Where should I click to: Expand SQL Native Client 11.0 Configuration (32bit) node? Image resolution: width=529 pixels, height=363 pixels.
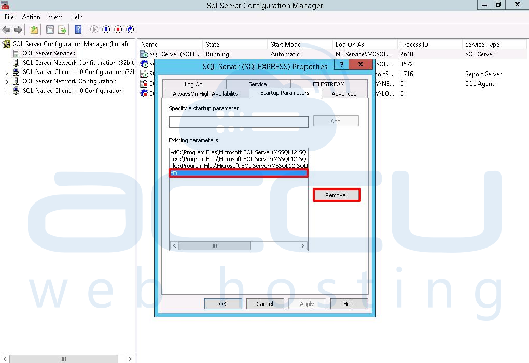7,72
